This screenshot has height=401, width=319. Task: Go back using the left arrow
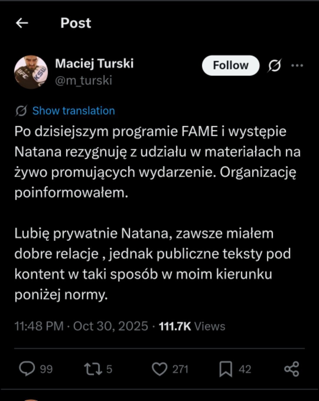tap(22, 23)
